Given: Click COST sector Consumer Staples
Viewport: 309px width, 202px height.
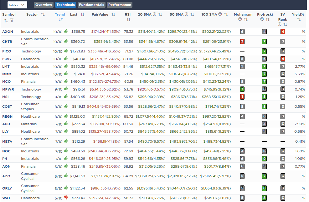Looking at the screenshot, I should (30, 106).
